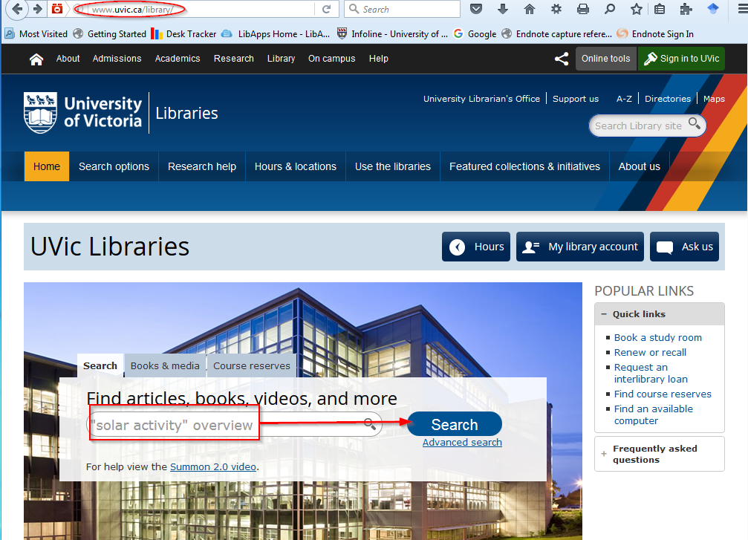Open the Pocket icon in the toolbar
The height and width of the screenshot is (540, 748).
pyautogui.click(x=475, y=9)
